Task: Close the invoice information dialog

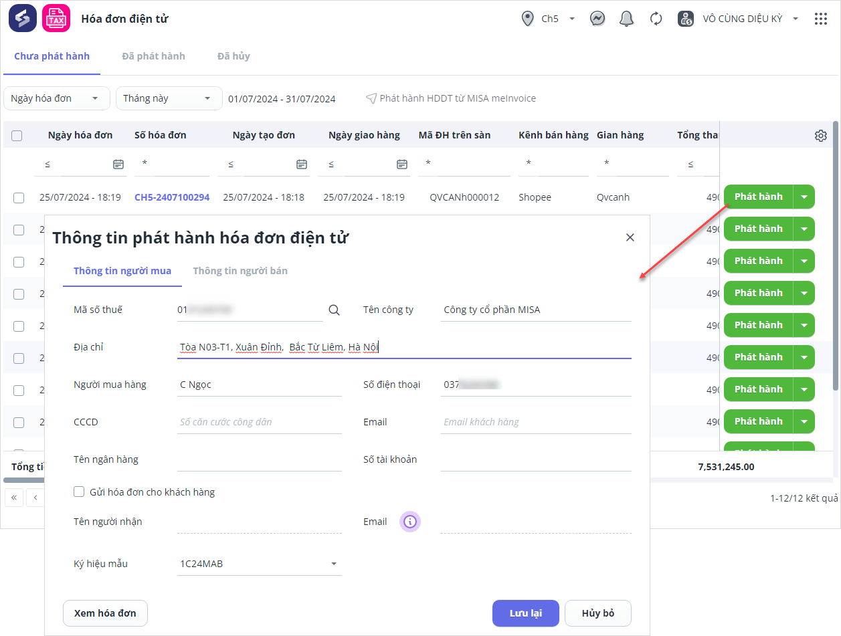Action: (630, 237)
